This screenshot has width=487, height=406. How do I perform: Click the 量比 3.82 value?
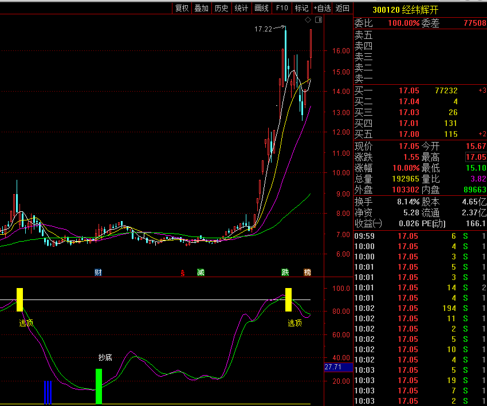(x=478, y=179)
